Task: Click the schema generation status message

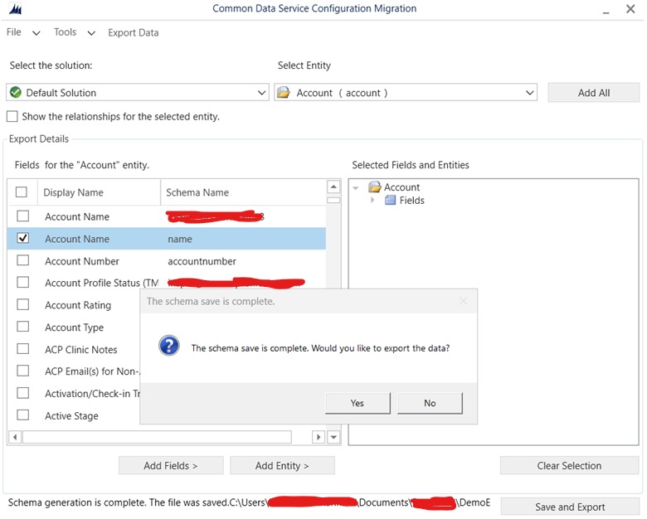Action: point(249,502)
